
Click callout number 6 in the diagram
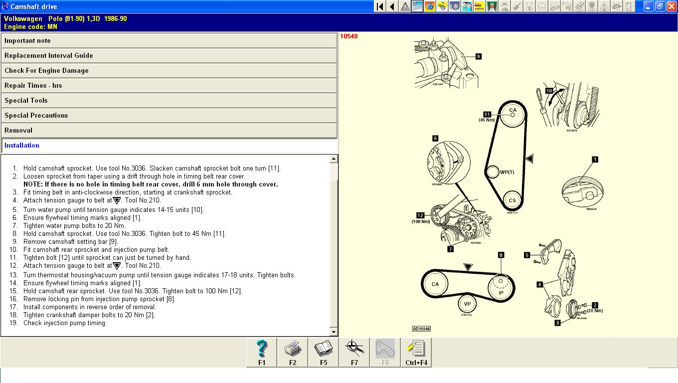[435, 138]
